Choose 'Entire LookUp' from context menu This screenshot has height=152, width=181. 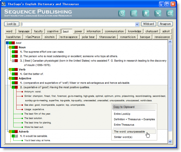coord(134,114)
